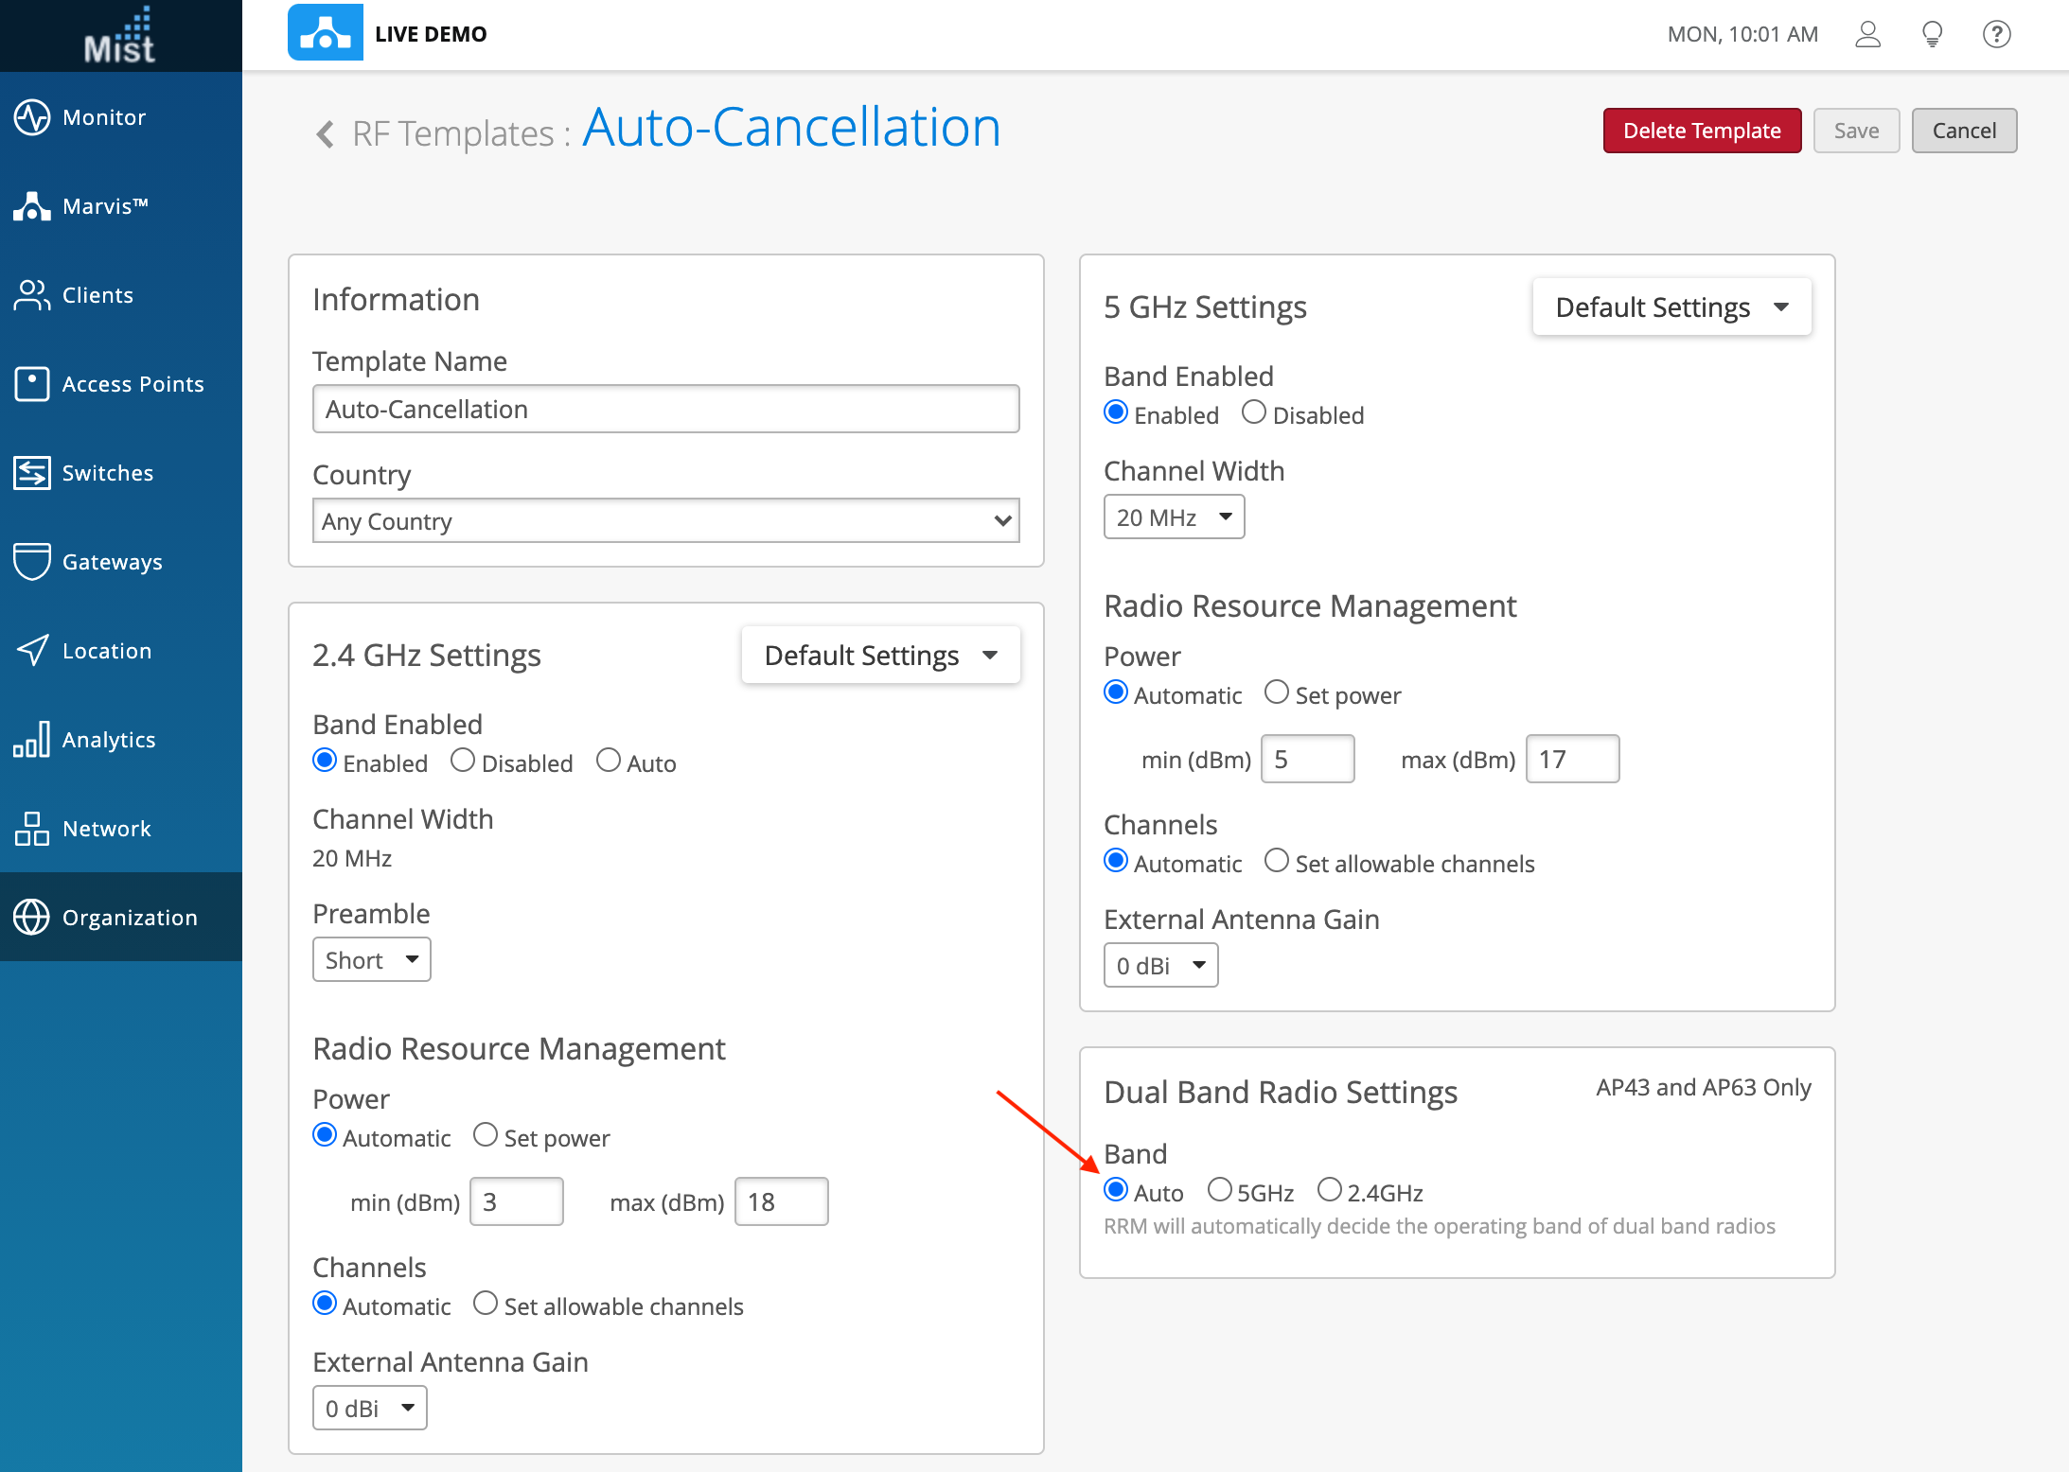
Task: Click the Delete Template button
Action: (x=1701, y=131)
